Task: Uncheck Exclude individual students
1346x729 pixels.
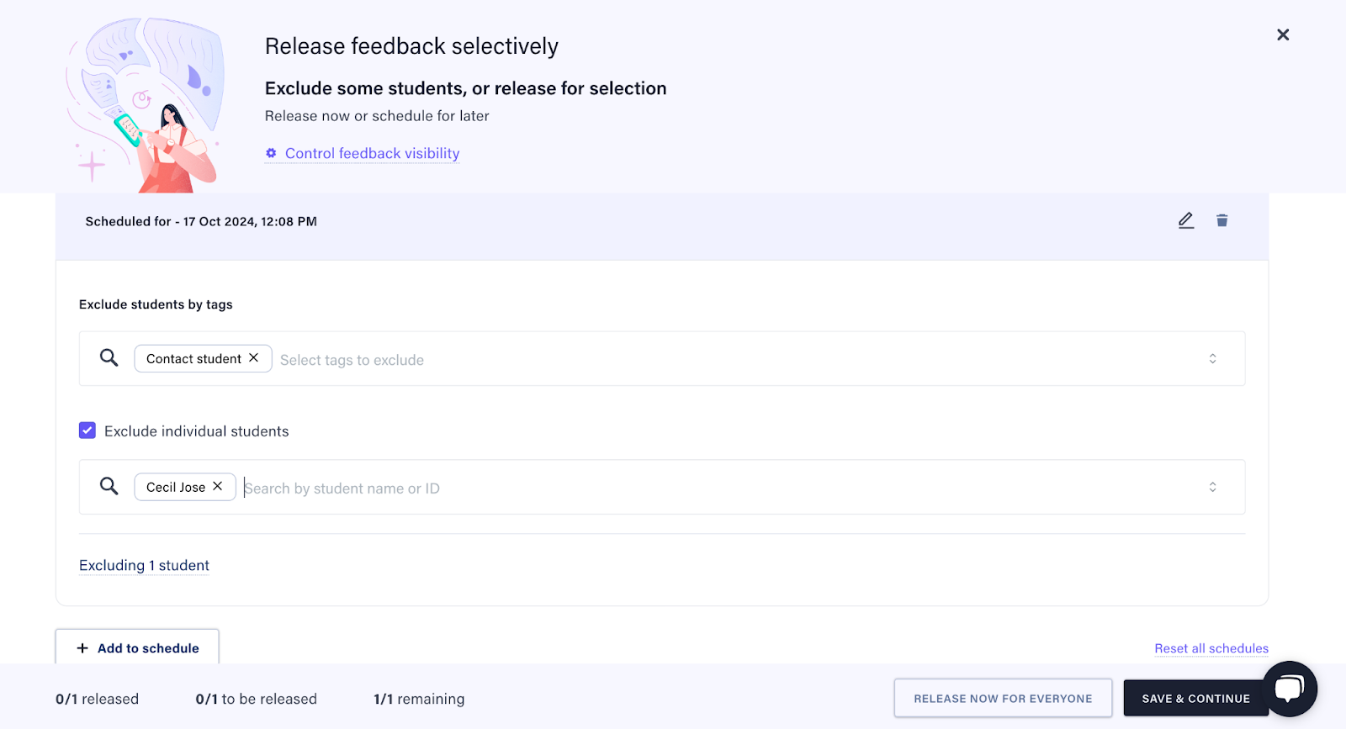Action: click(x=87, y=431)
